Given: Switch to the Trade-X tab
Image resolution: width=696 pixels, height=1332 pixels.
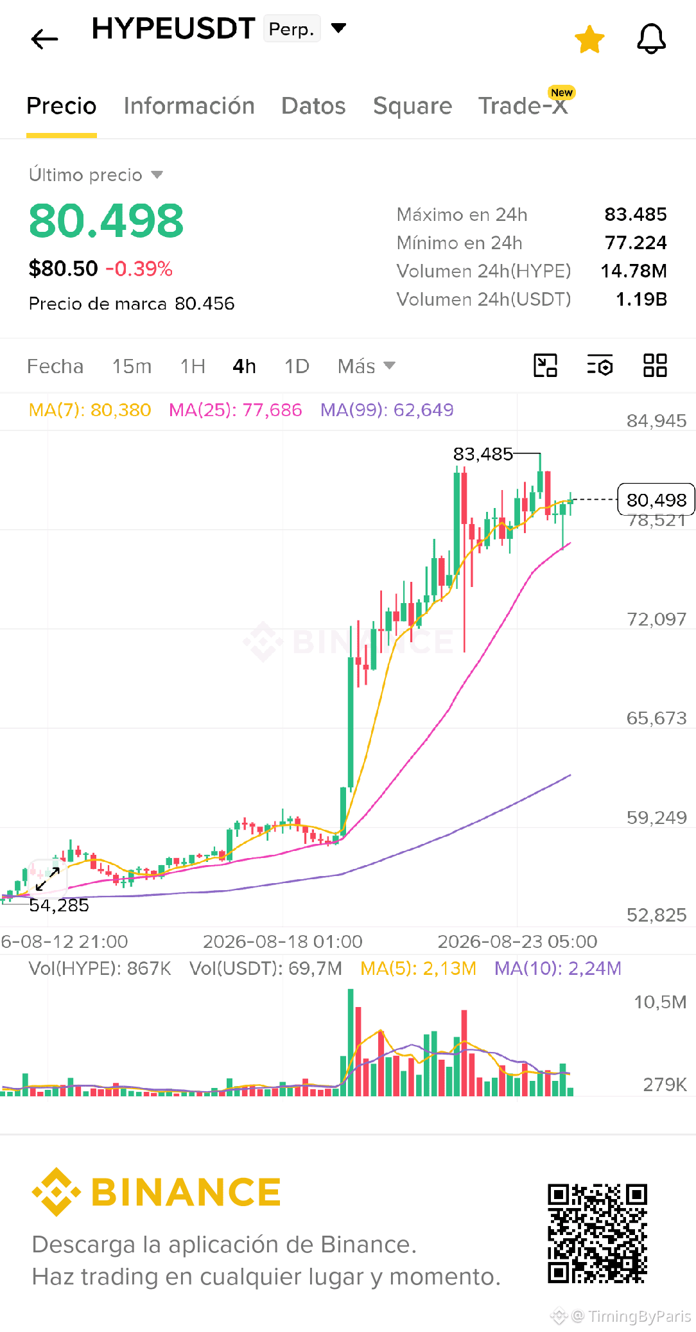Looking at the screenshot, I should pyautogui.click(x=523, y=106).
